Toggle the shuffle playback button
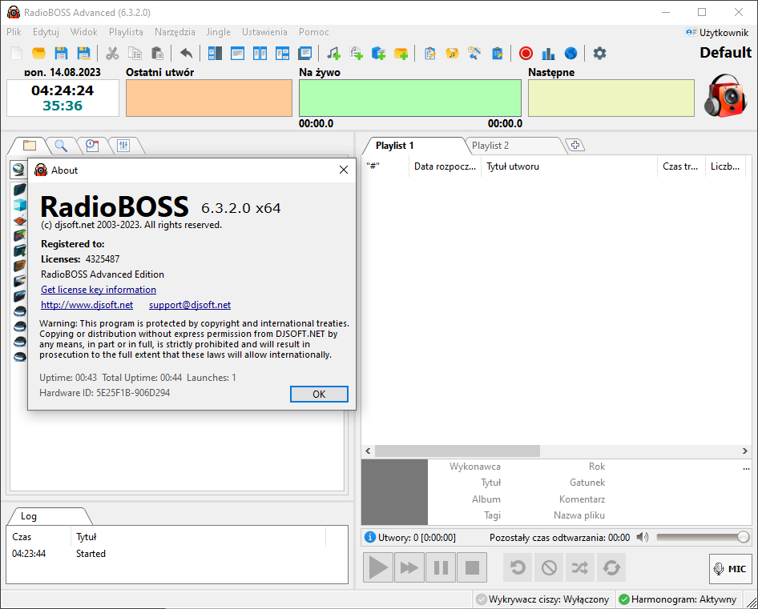The width and height of the screenshot is (758, 609). pyautogui.click(x=580, y=567)
